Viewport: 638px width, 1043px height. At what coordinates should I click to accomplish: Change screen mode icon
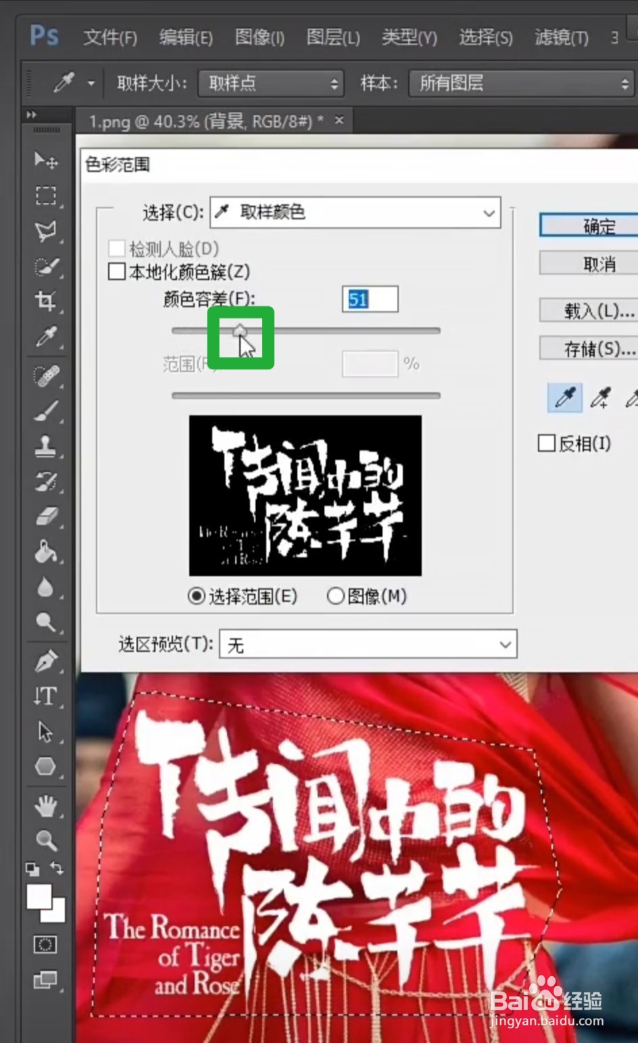(x=45, y=979)
